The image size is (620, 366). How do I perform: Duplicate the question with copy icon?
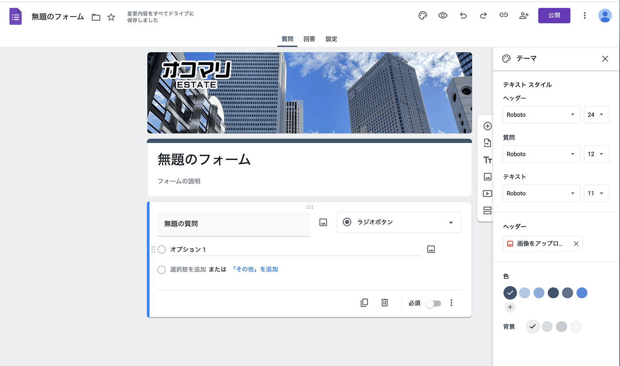[x=364, y=303]
